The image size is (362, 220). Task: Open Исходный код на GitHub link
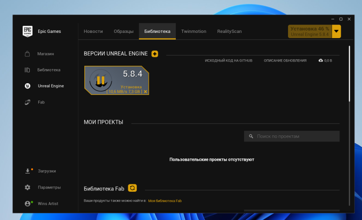click(229, 61)
